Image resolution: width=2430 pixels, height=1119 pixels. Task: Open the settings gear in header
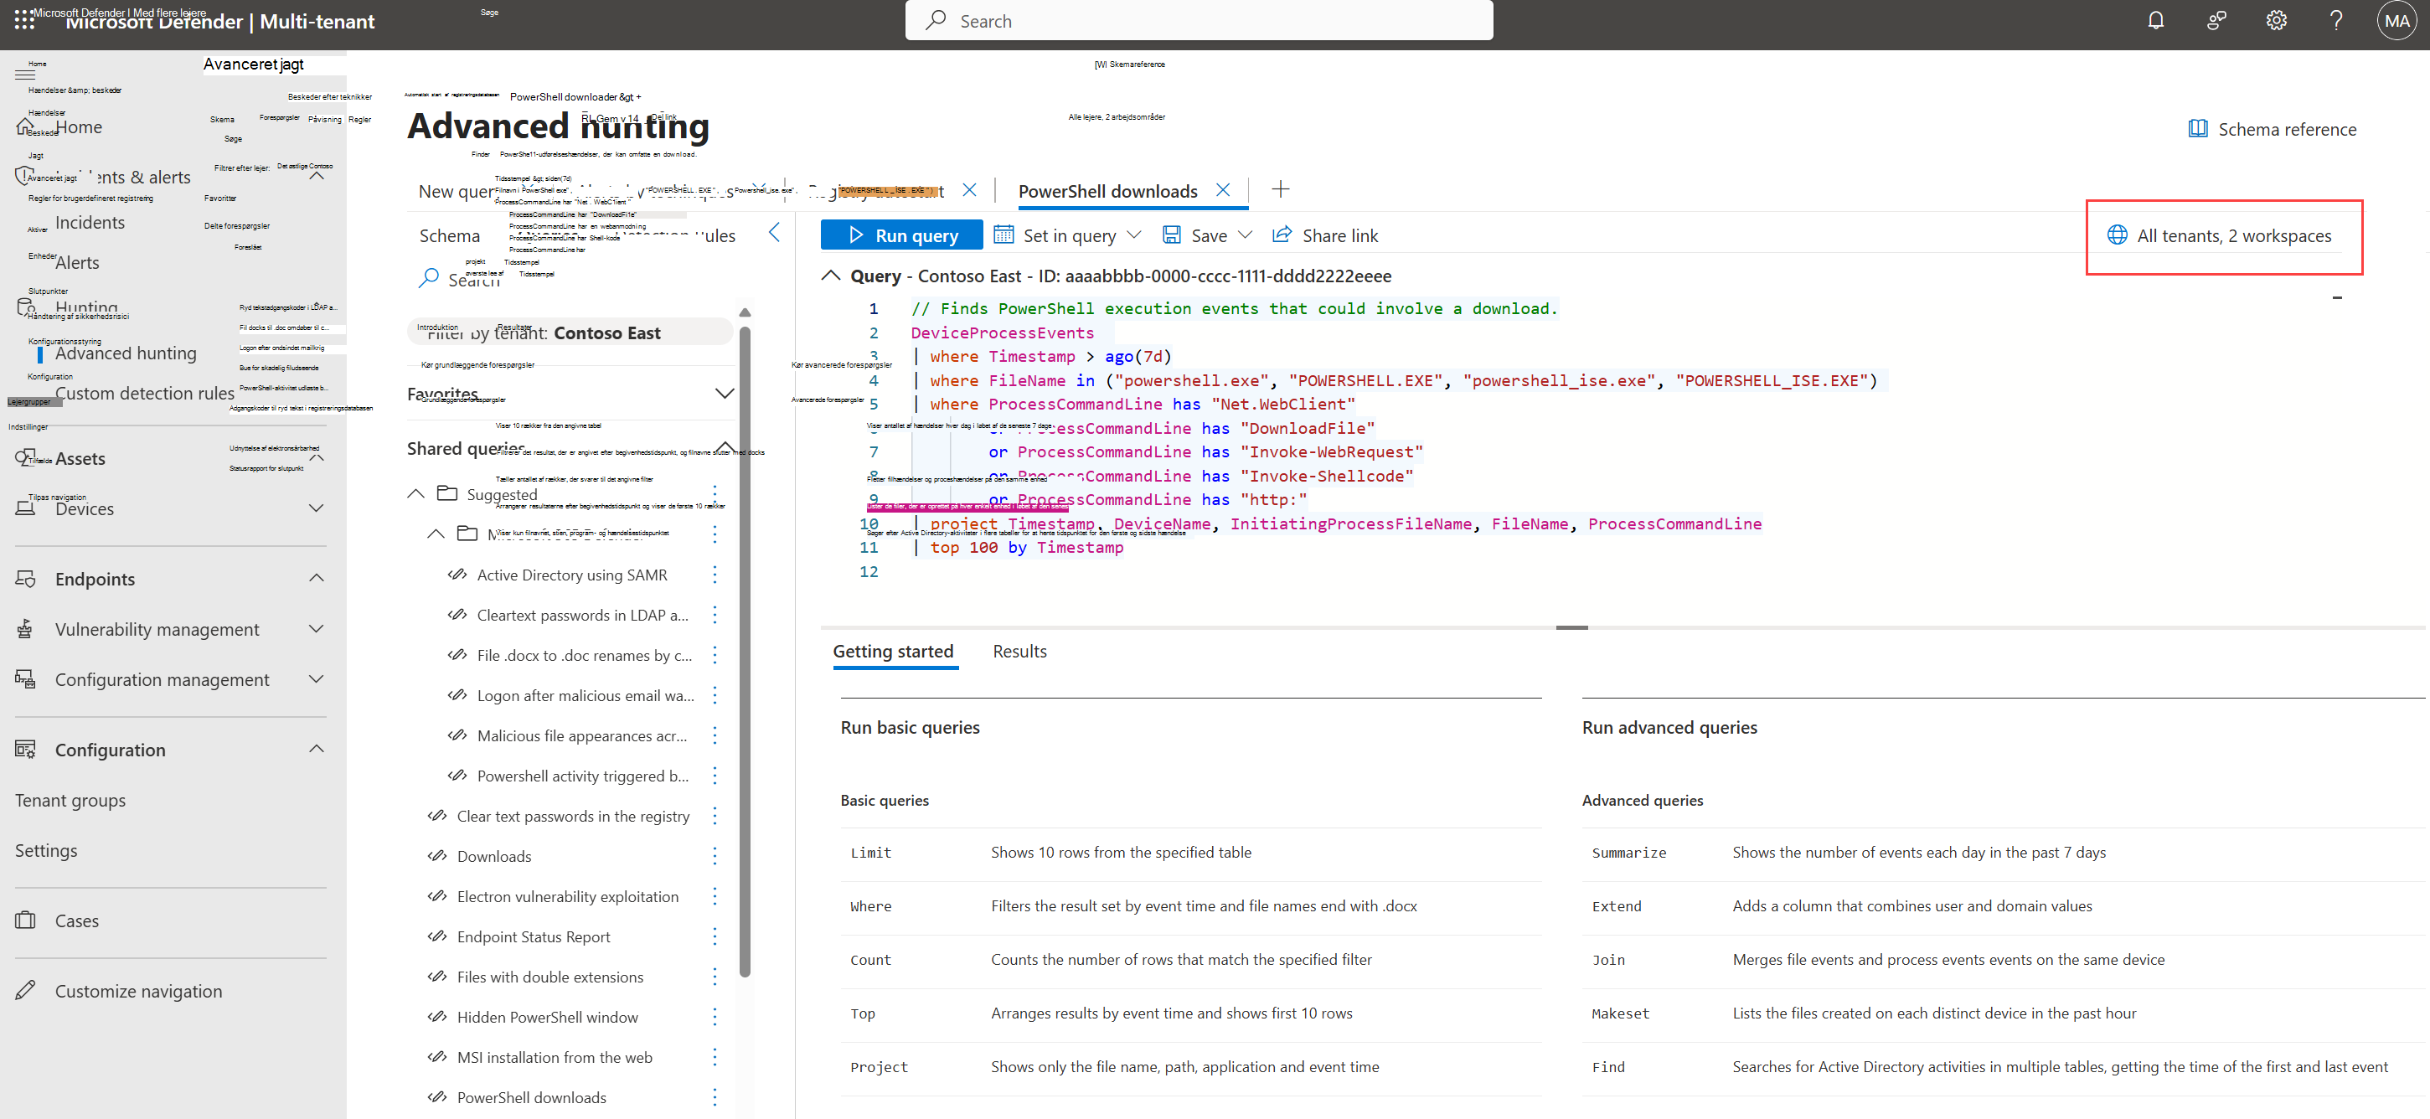(x=2276, y=21)
